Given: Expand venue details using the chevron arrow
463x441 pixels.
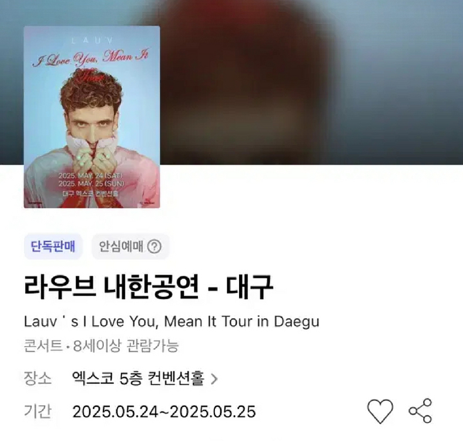Looking at the screenshot, I should pyautogui.click(x=214, y=379).
